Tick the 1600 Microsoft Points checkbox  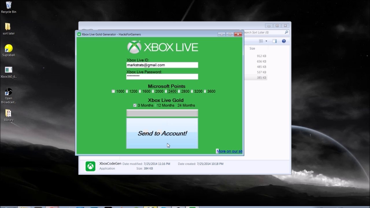(140, 91)
